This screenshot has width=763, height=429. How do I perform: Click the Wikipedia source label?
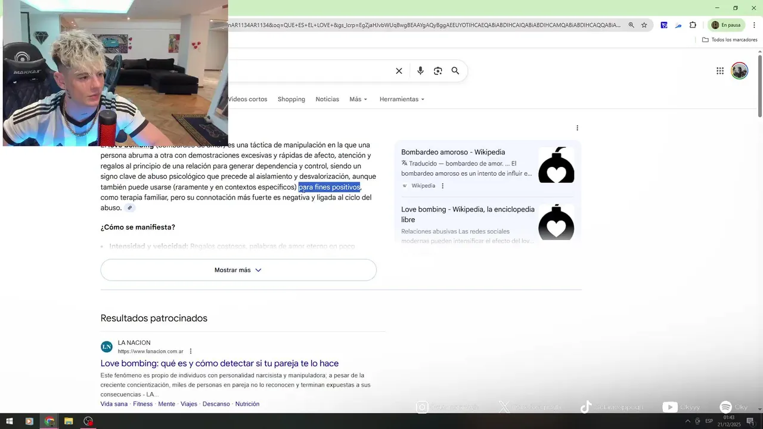[x=423, y=186]
